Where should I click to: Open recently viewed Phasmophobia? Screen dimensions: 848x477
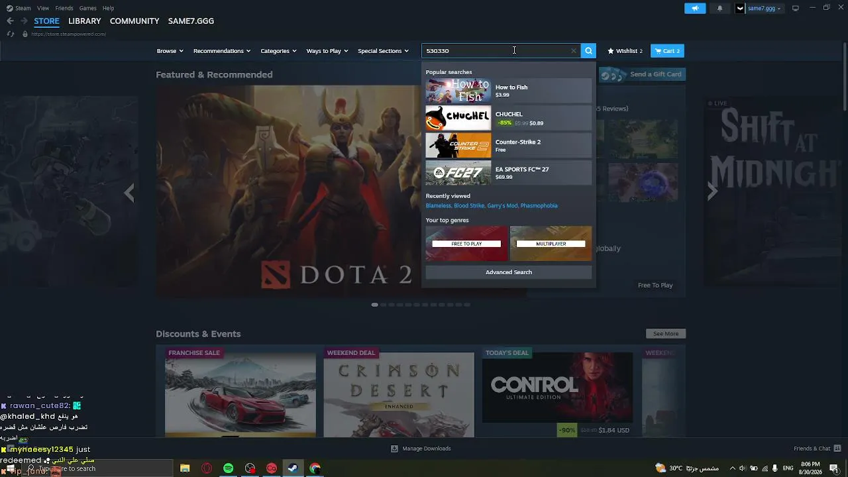point(539,206)
